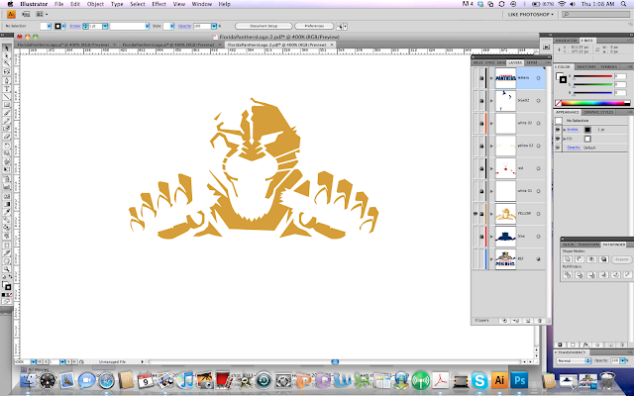Toggle Fill visibility eye in Appearance panel

pos(558,139)
